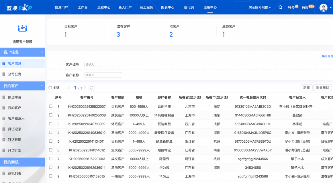This screenshot has height=183, width=333.
Task: Open the 图表中心 top menu
Action: (x=168, y=7)
